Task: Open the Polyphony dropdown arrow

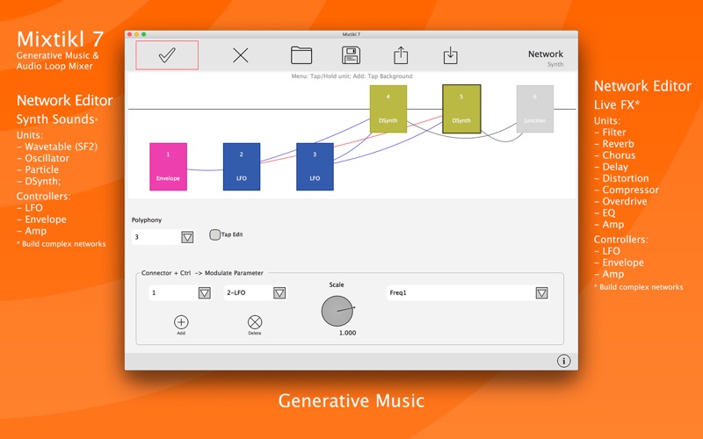Action: pos(187,237)
